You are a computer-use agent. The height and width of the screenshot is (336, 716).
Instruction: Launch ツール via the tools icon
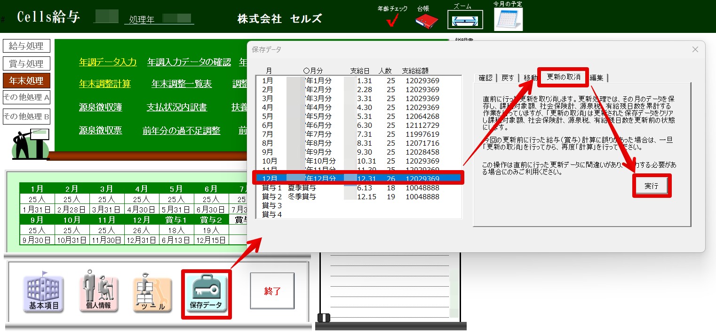152,291
